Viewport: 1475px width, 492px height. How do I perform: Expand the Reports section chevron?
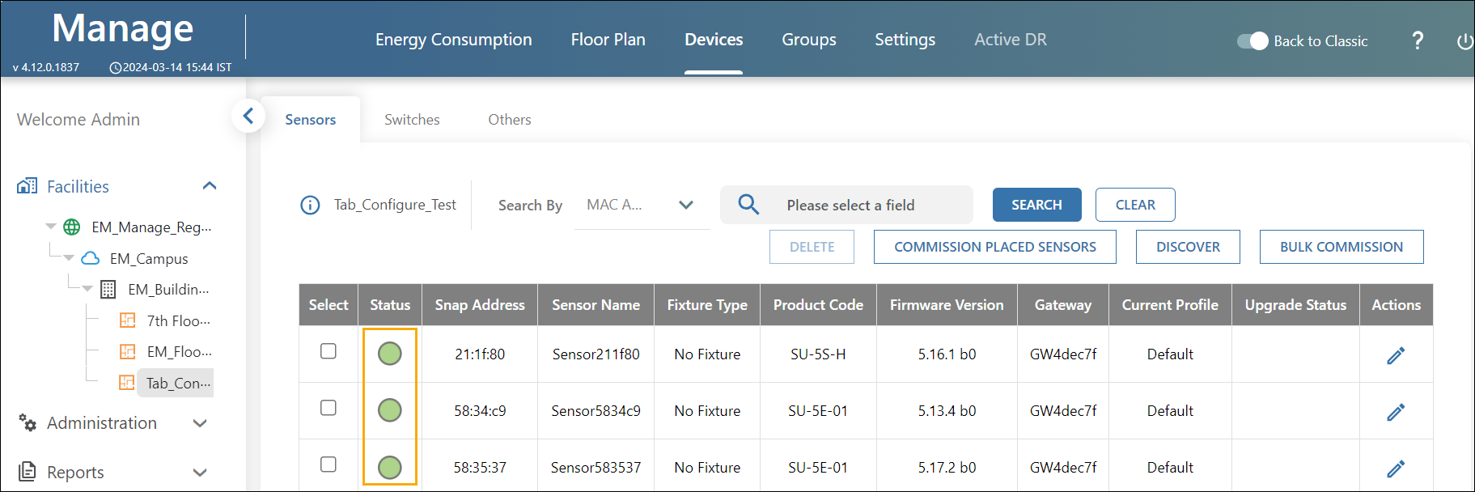(200, 473)
